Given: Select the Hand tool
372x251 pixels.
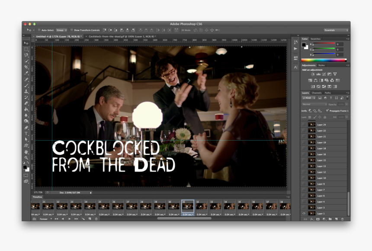Looking at the screenshot, I should point(26,152).
